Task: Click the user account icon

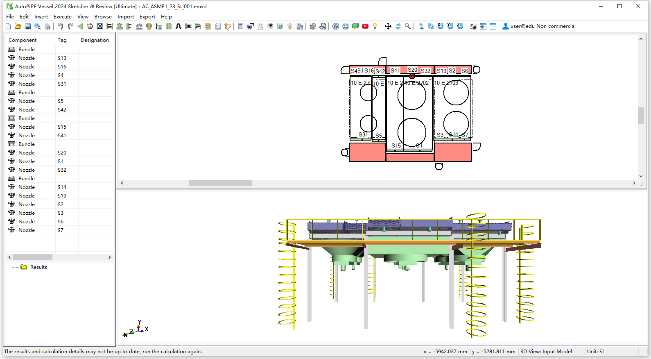Action: pos(506,26)
